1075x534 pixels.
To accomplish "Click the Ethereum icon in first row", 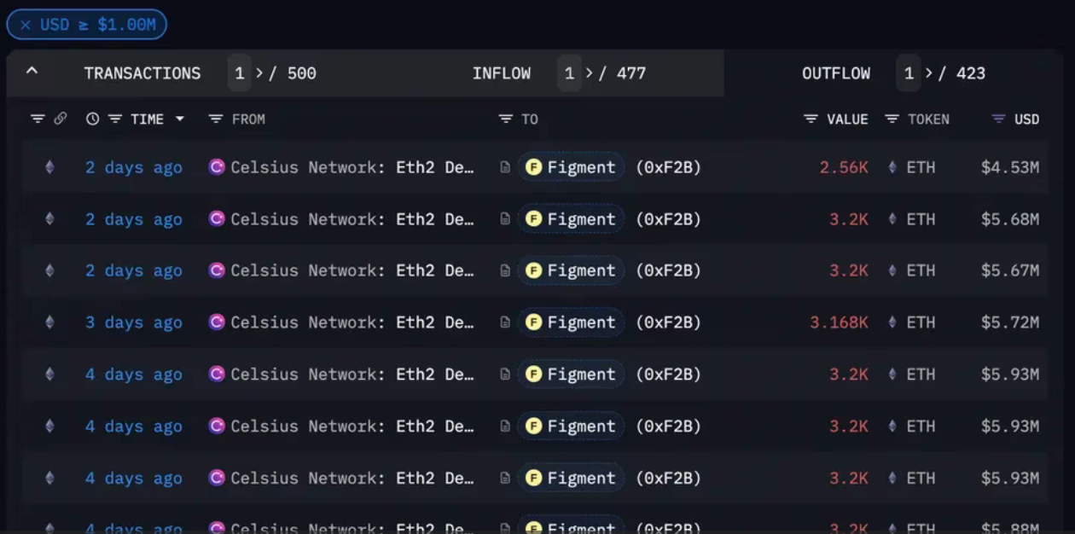I will pyautogui.click(x=49, y=167).
